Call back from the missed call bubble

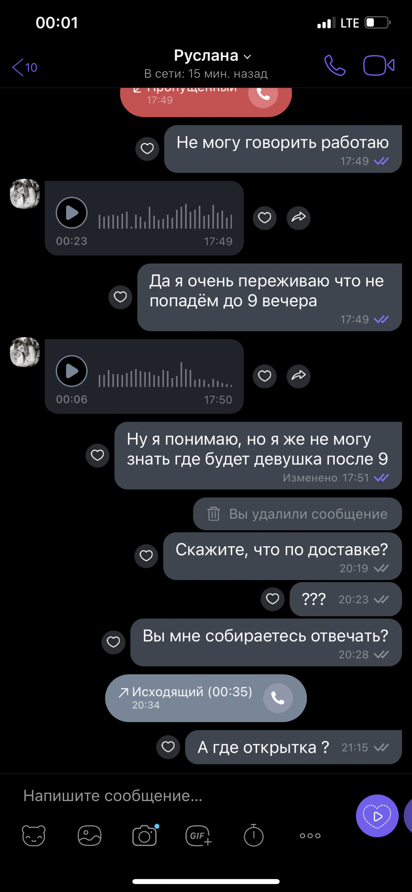tap(263, 95)
